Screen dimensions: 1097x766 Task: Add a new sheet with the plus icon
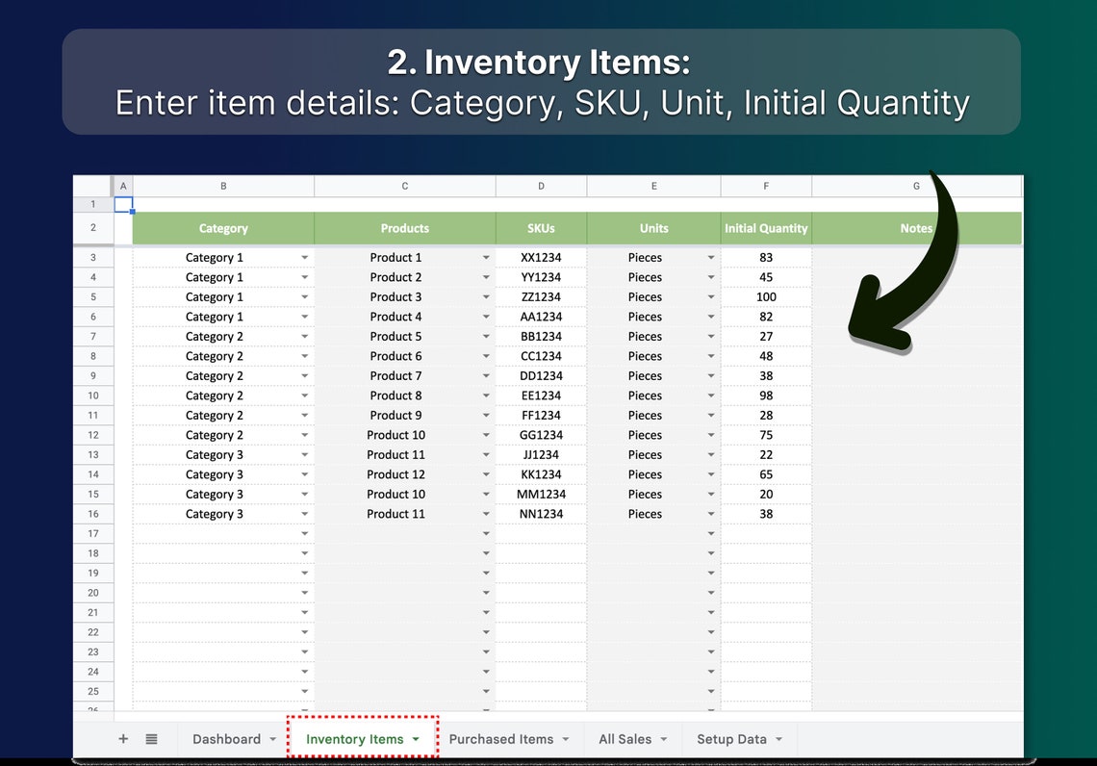click(123, 738)
